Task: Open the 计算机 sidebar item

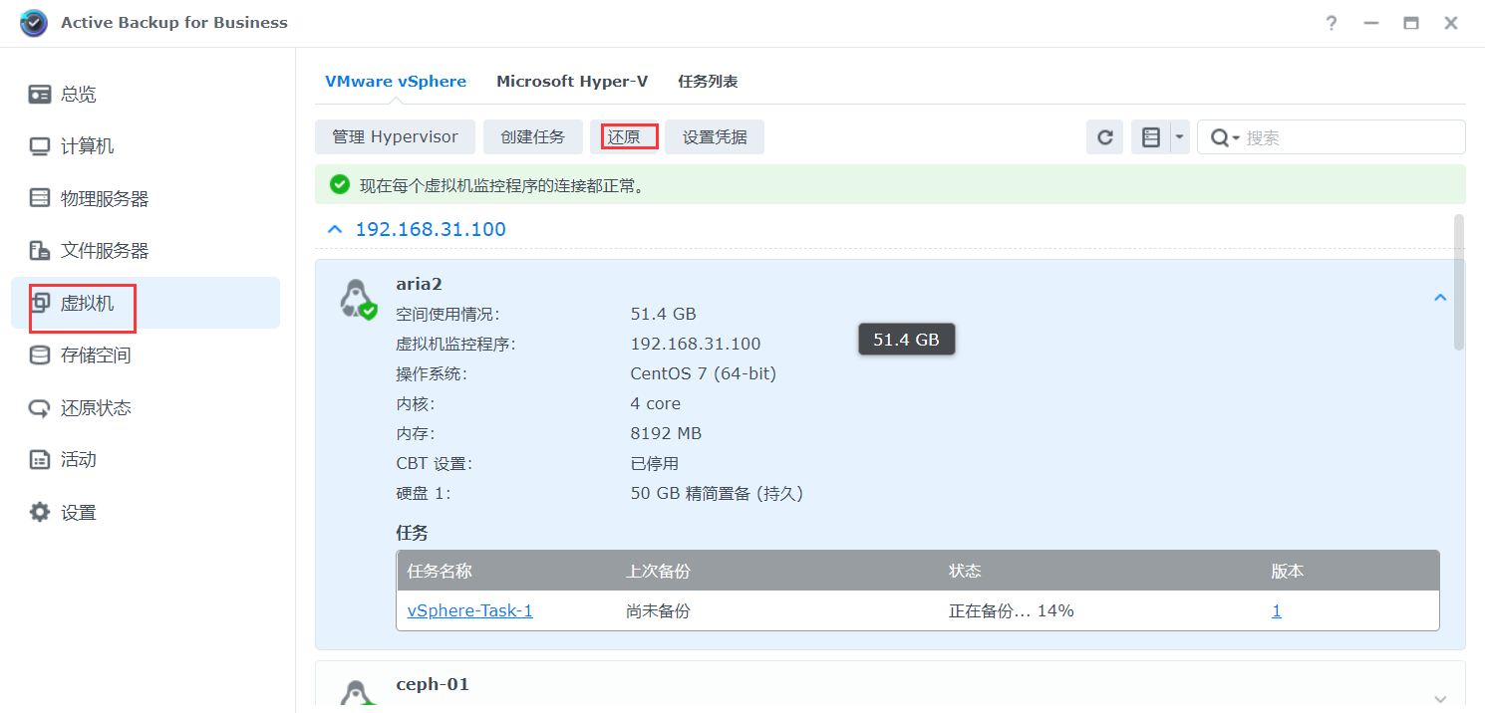Action: pos(146,146)
